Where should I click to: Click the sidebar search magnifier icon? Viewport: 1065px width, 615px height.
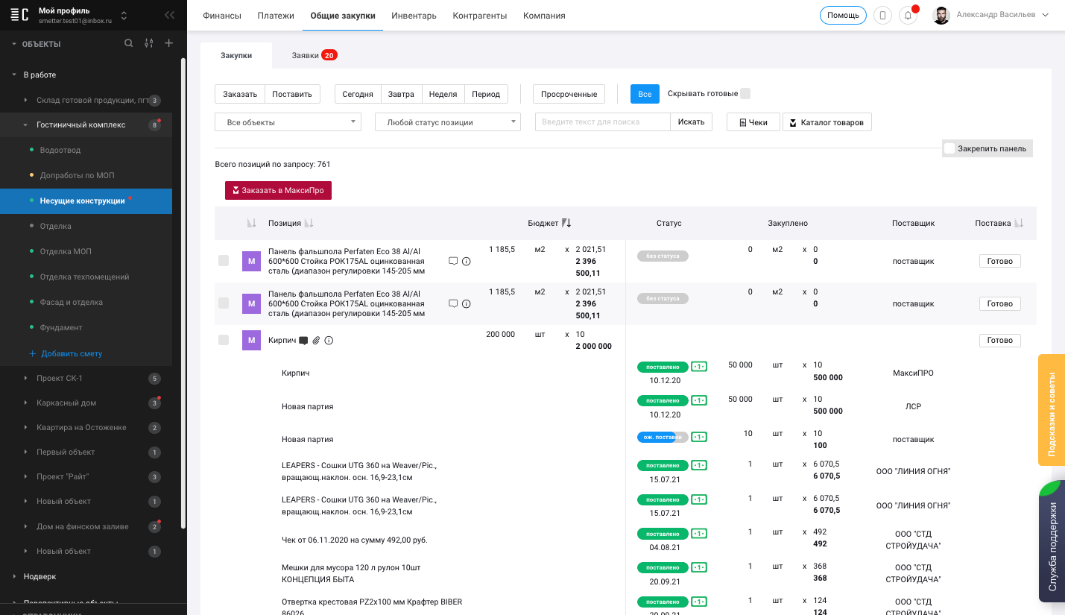click(x=129, y=43)
